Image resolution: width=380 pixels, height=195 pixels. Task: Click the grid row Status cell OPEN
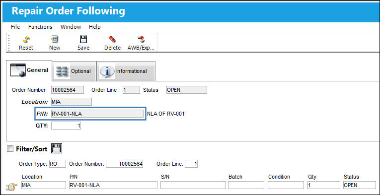point(360,185)
